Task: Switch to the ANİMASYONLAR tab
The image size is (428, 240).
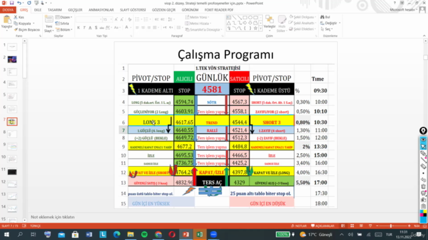Action: click(x=101, y=10)
